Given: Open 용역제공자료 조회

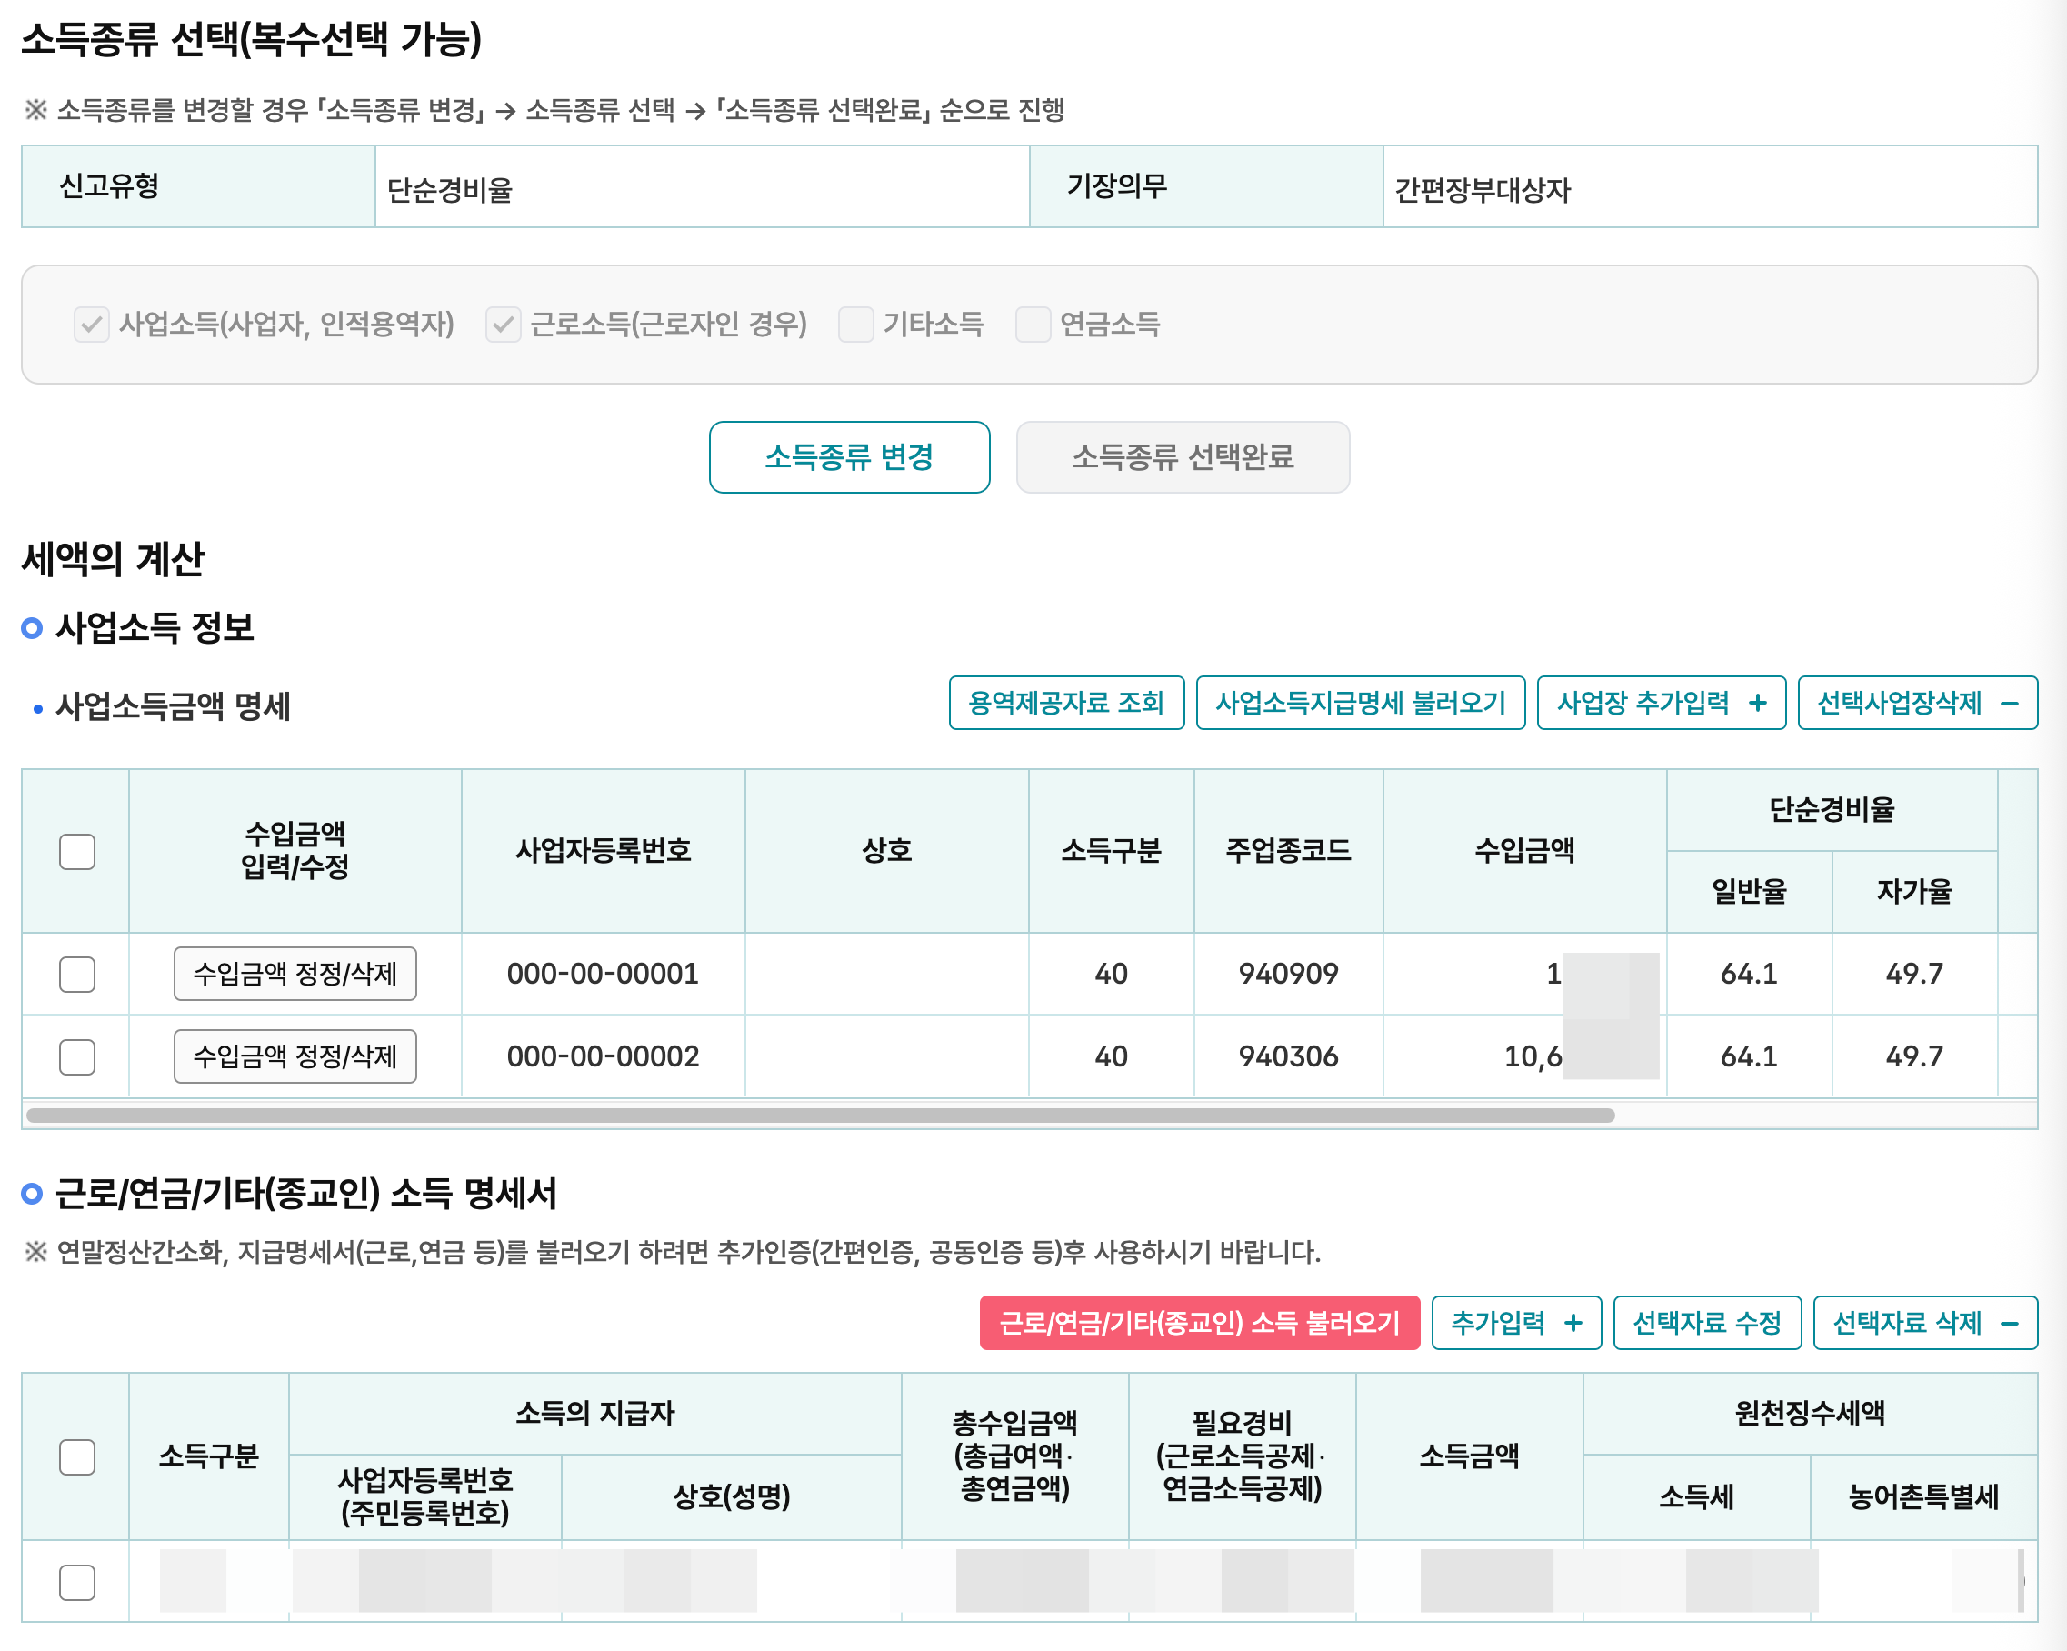Looking at the screenshot, I should 1066,703.
